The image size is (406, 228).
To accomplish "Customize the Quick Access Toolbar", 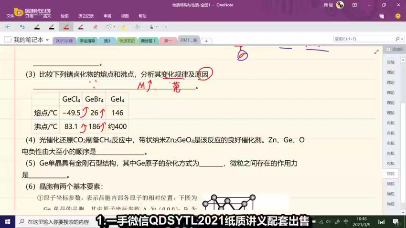I will coord(166,27).
